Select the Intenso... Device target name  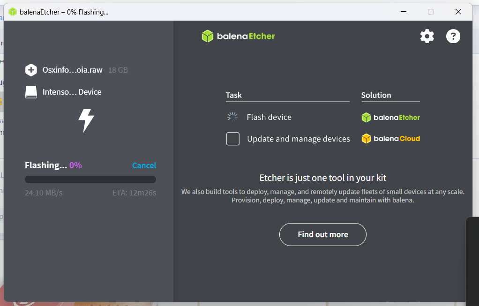click(x=72, y=92)
